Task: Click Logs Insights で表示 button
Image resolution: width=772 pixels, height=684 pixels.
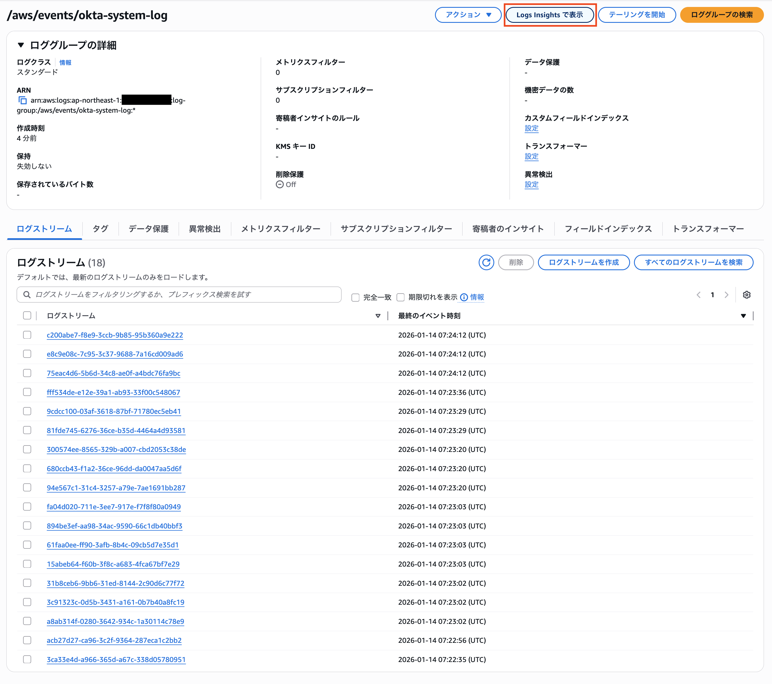Action: click(550, 15)
